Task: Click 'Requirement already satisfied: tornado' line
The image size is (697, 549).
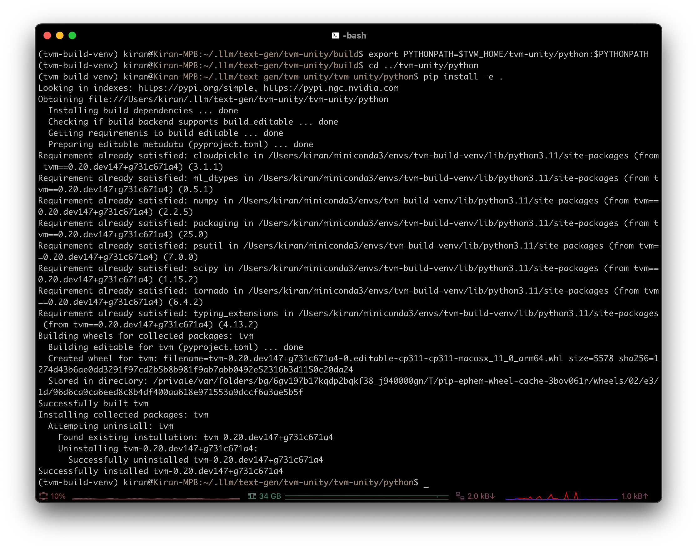Action: tap(348, 291)
